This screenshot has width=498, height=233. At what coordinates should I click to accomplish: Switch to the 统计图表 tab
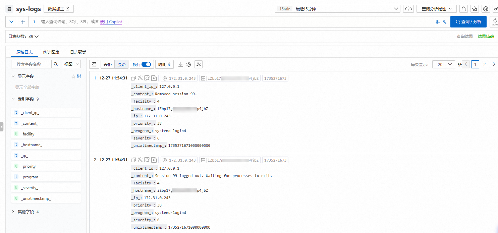[x=51, y=52]
